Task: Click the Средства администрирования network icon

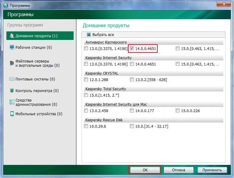Action: click(x=12, y=102)
